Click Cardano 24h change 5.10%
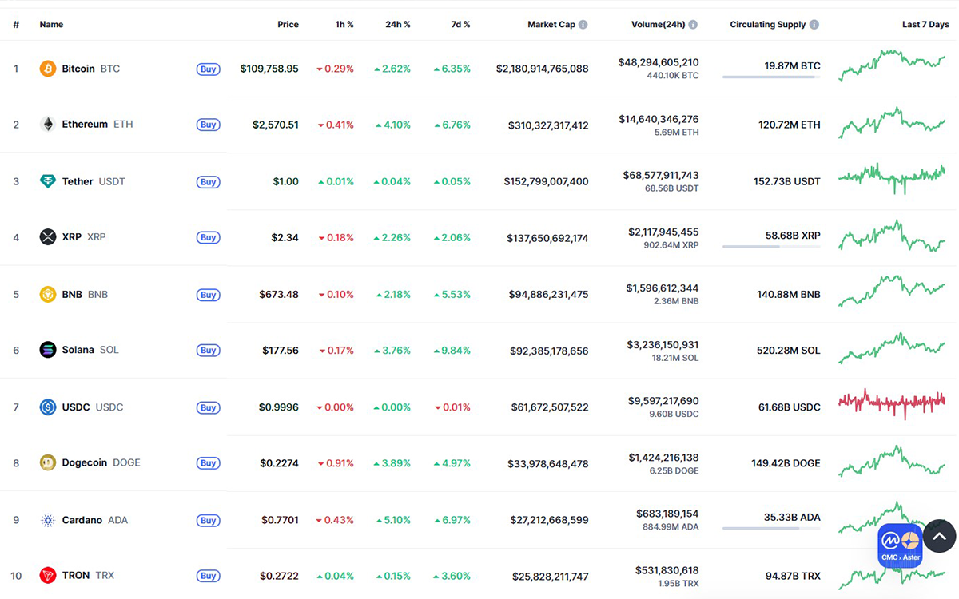This screenshot has width=959, height=599. pyautogui.click(x=392, y=520)
